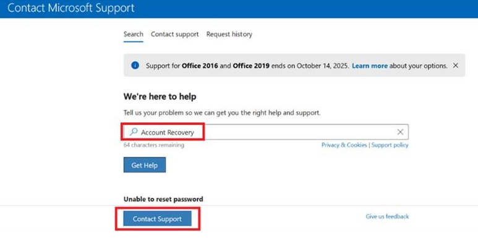478x246 pixels.
Task: Clear the search field with the X icon
Action: (400, 132)
